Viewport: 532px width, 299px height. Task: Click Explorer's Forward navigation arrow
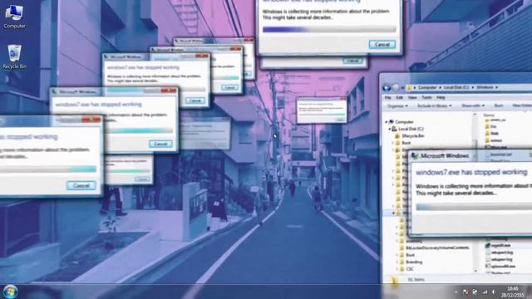[396, 88]
